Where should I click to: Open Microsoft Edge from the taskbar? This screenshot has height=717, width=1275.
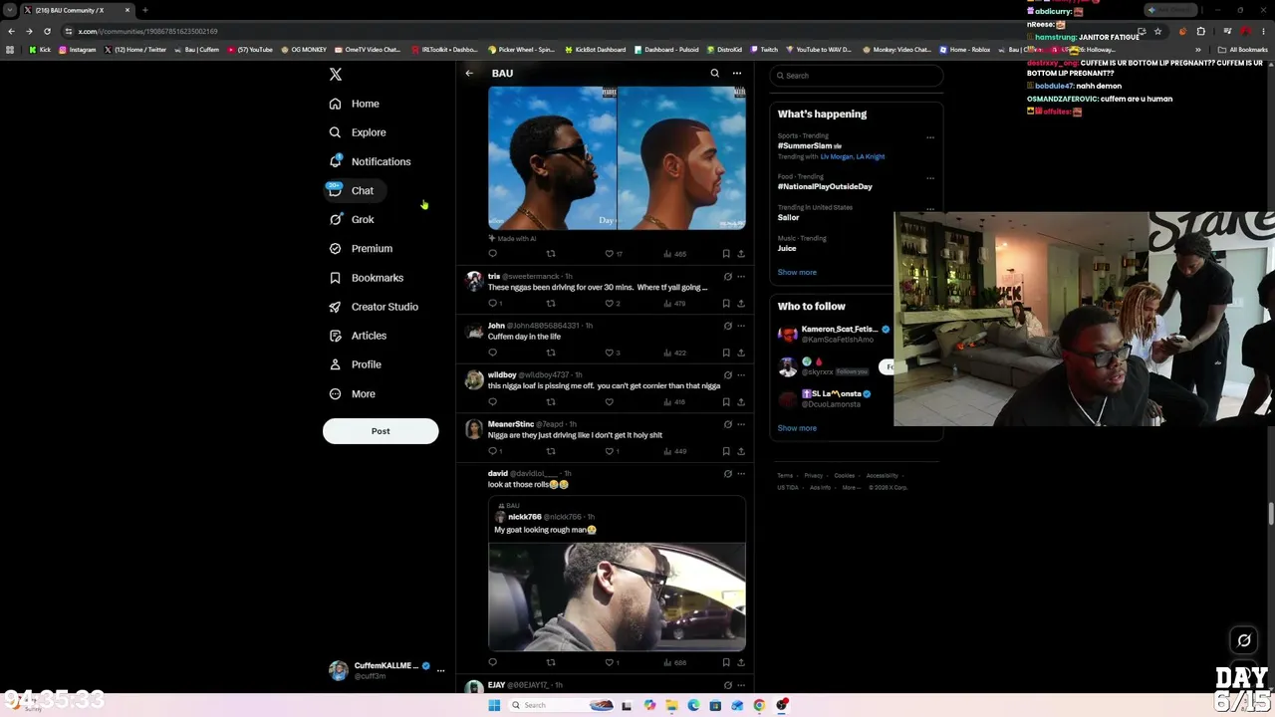pyautogui.click(x=693, y=705)
